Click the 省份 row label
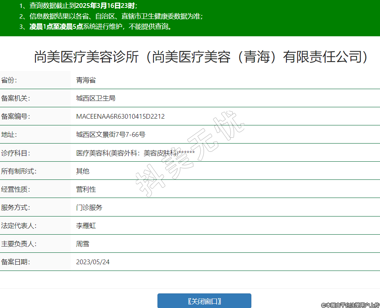This screenshot has width=380, height=308. 9,80
